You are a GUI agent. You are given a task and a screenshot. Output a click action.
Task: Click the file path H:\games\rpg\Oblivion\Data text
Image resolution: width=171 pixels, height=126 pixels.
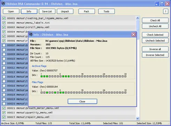76,41
